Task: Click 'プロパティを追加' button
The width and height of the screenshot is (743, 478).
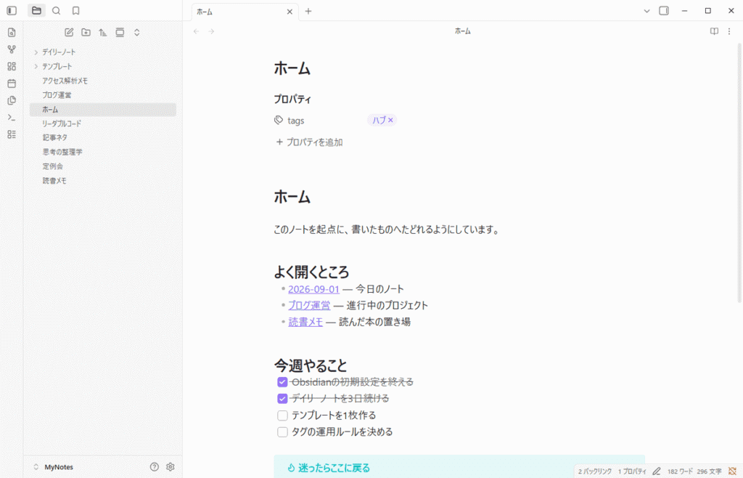Action: [309, 142]
